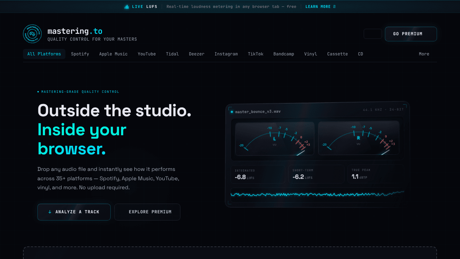The width and height of the screenshot is (460, 259).
Task: Click the master_bounce_v3.wav file name
Action: tap(258, 112)
